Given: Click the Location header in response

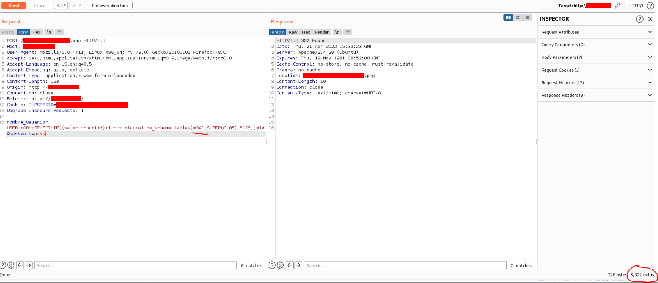Looking at the screenshot, I should coord(325,76).
